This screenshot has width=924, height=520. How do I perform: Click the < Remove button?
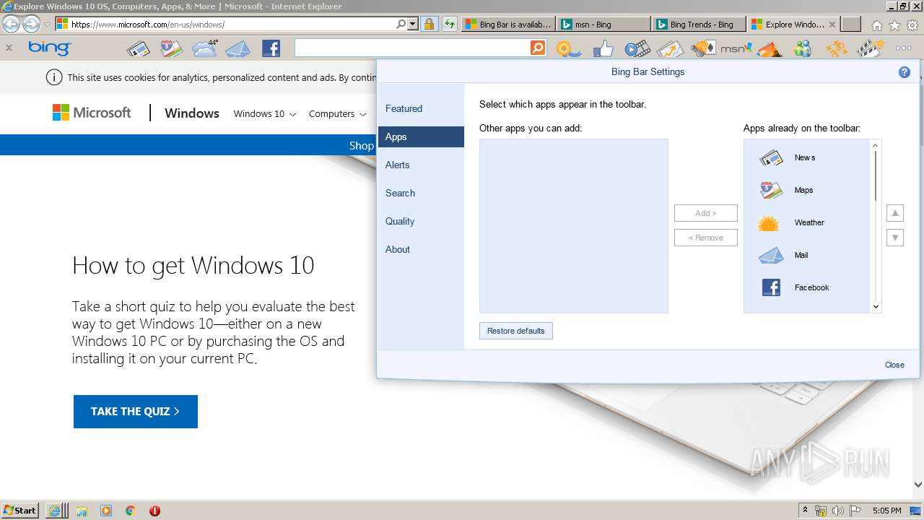pyautogui.click(x=706, y=238)
